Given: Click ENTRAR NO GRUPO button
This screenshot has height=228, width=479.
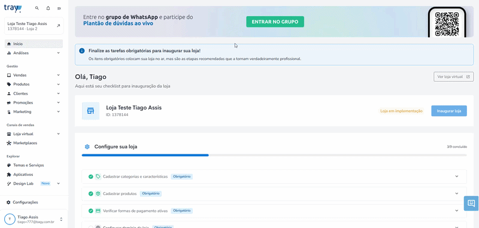Looking at the screenshot, I should tap(275, 22).
